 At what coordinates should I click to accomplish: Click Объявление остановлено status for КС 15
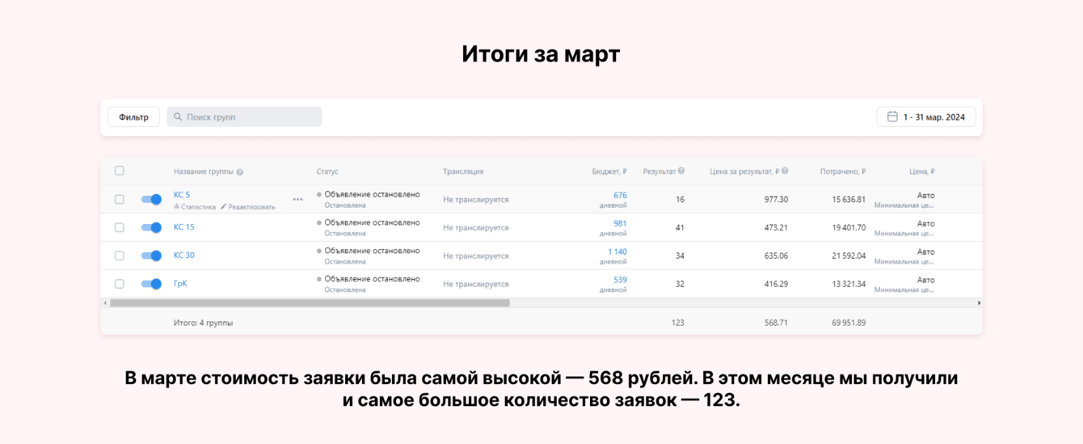(372, 223)
